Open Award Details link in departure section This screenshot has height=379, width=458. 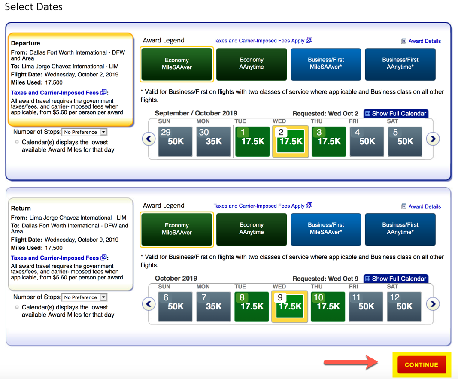(425, 41)
